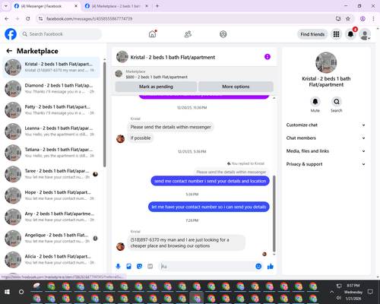This screenshot has height=304, width=380.
Task: Select the Any - 2 beds conversation
Action: click(51, 217)
